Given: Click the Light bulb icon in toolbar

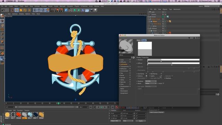Looking at the screenshot, I should coord(95,10).
